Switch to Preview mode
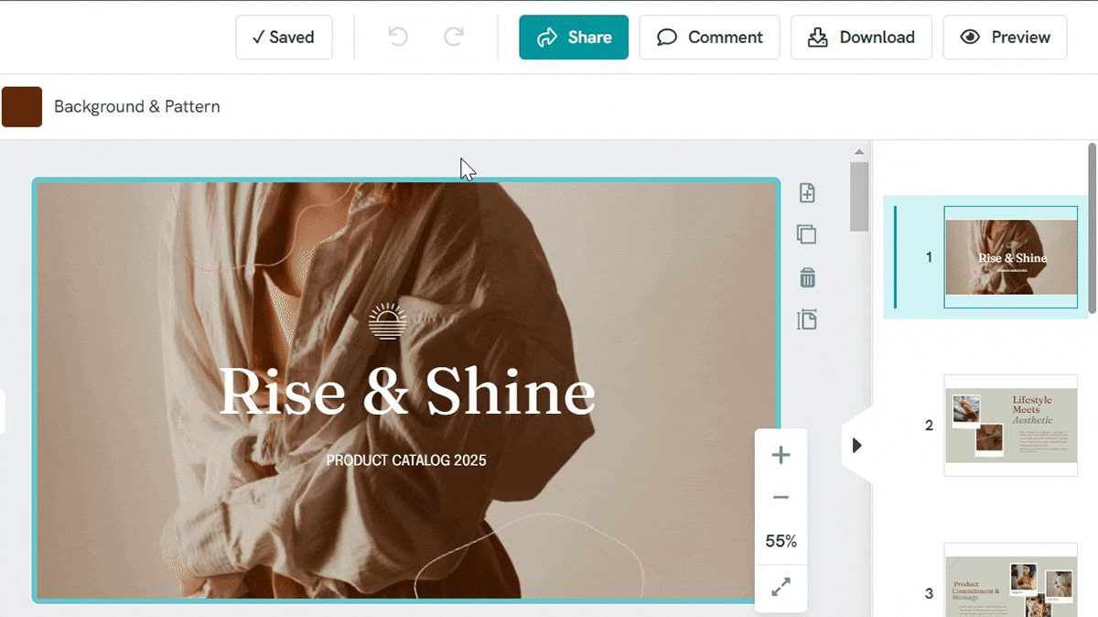 click(x=1005, y=37)
